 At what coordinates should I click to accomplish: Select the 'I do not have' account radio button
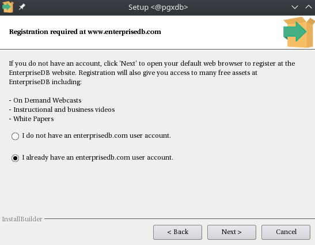pos(16,136)
